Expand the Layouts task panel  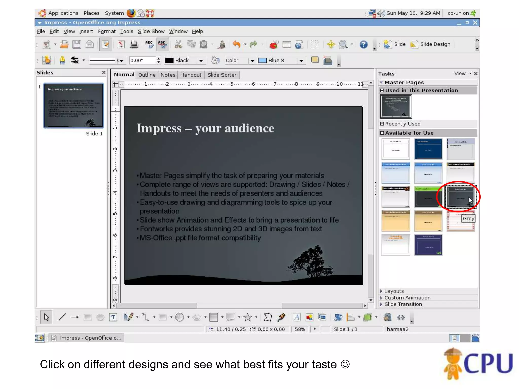429,291
